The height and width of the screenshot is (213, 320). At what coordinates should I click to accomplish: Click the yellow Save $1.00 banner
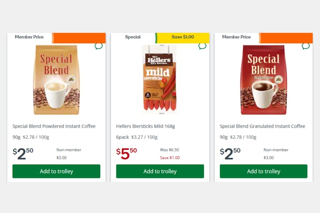[183, 37]
